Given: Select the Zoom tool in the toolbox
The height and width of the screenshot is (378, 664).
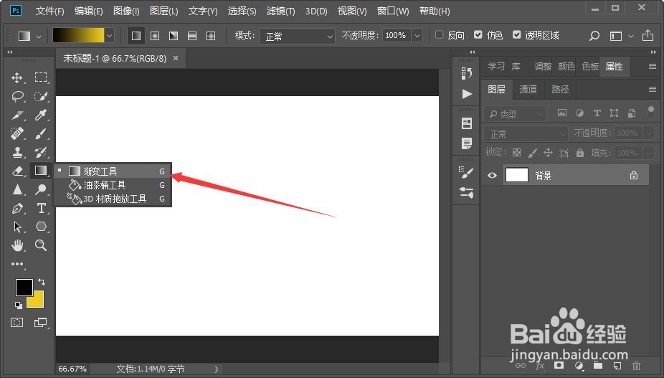Looking at the screenshot, I should (41, 245).
